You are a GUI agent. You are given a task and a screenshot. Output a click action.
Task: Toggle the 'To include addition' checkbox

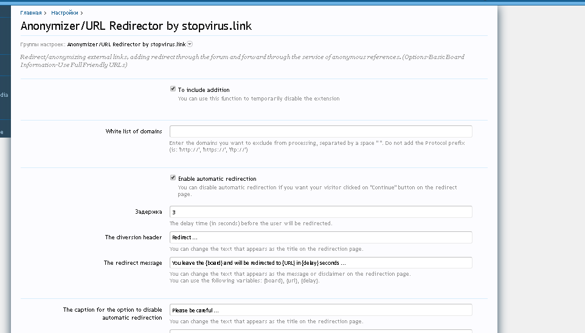click(173, 89)
